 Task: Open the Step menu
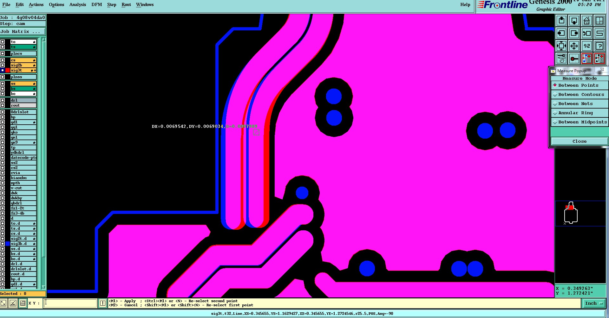pos(112,4)
